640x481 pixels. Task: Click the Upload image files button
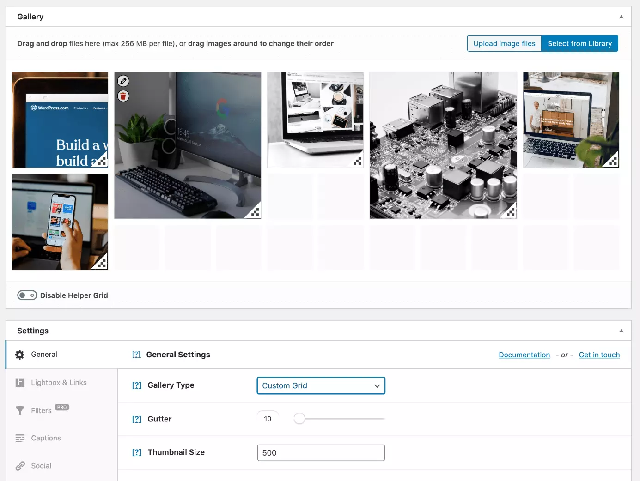[x=504, y=44]
